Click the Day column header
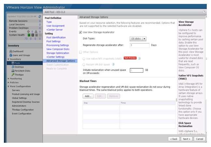Screen dimensions: 211x147 (x=101, y=103)
